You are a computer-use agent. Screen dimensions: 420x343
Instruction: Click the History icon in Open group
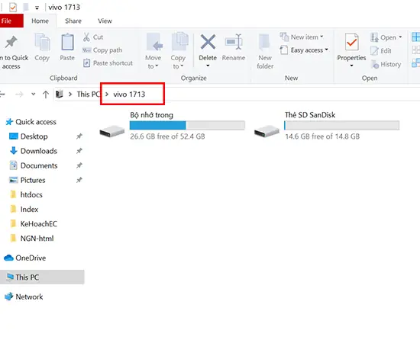click(375, 65)
